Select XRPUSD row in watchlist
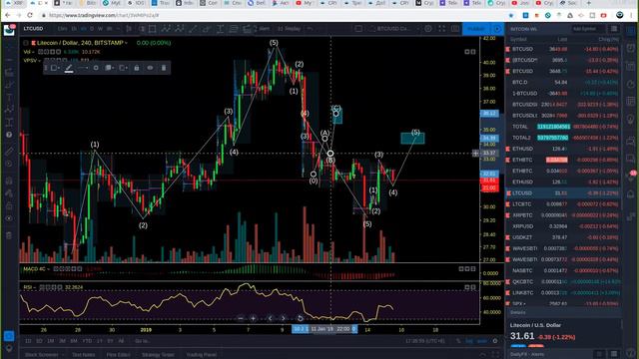Screen dimensions: 639x359 pyautogui.click(x=563, y=226)
